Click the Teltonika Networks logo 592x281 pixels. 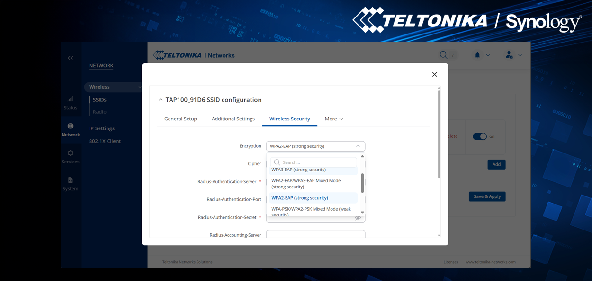pos(194,55)
